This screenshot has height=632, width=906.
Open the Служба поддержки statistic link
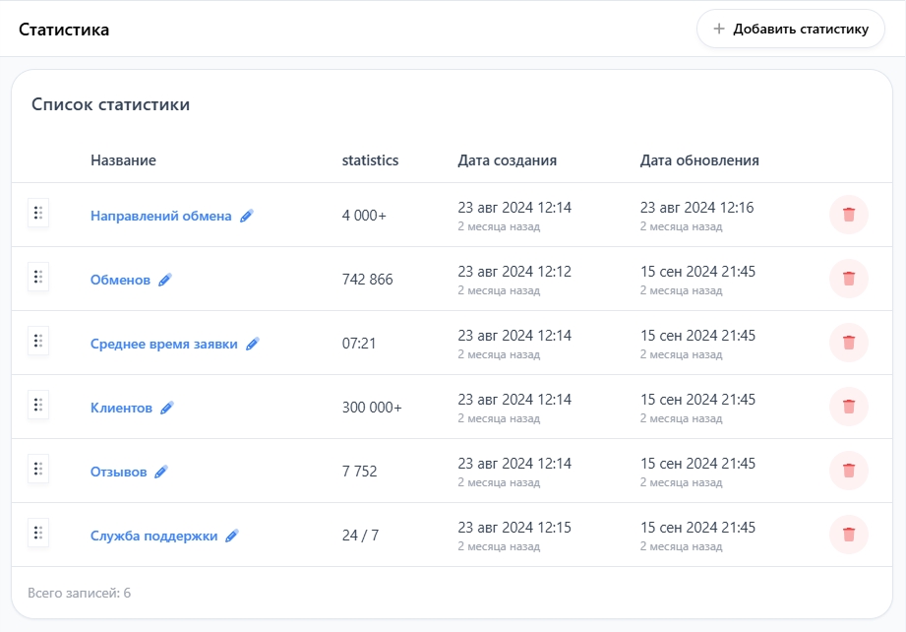click(153, 536)
